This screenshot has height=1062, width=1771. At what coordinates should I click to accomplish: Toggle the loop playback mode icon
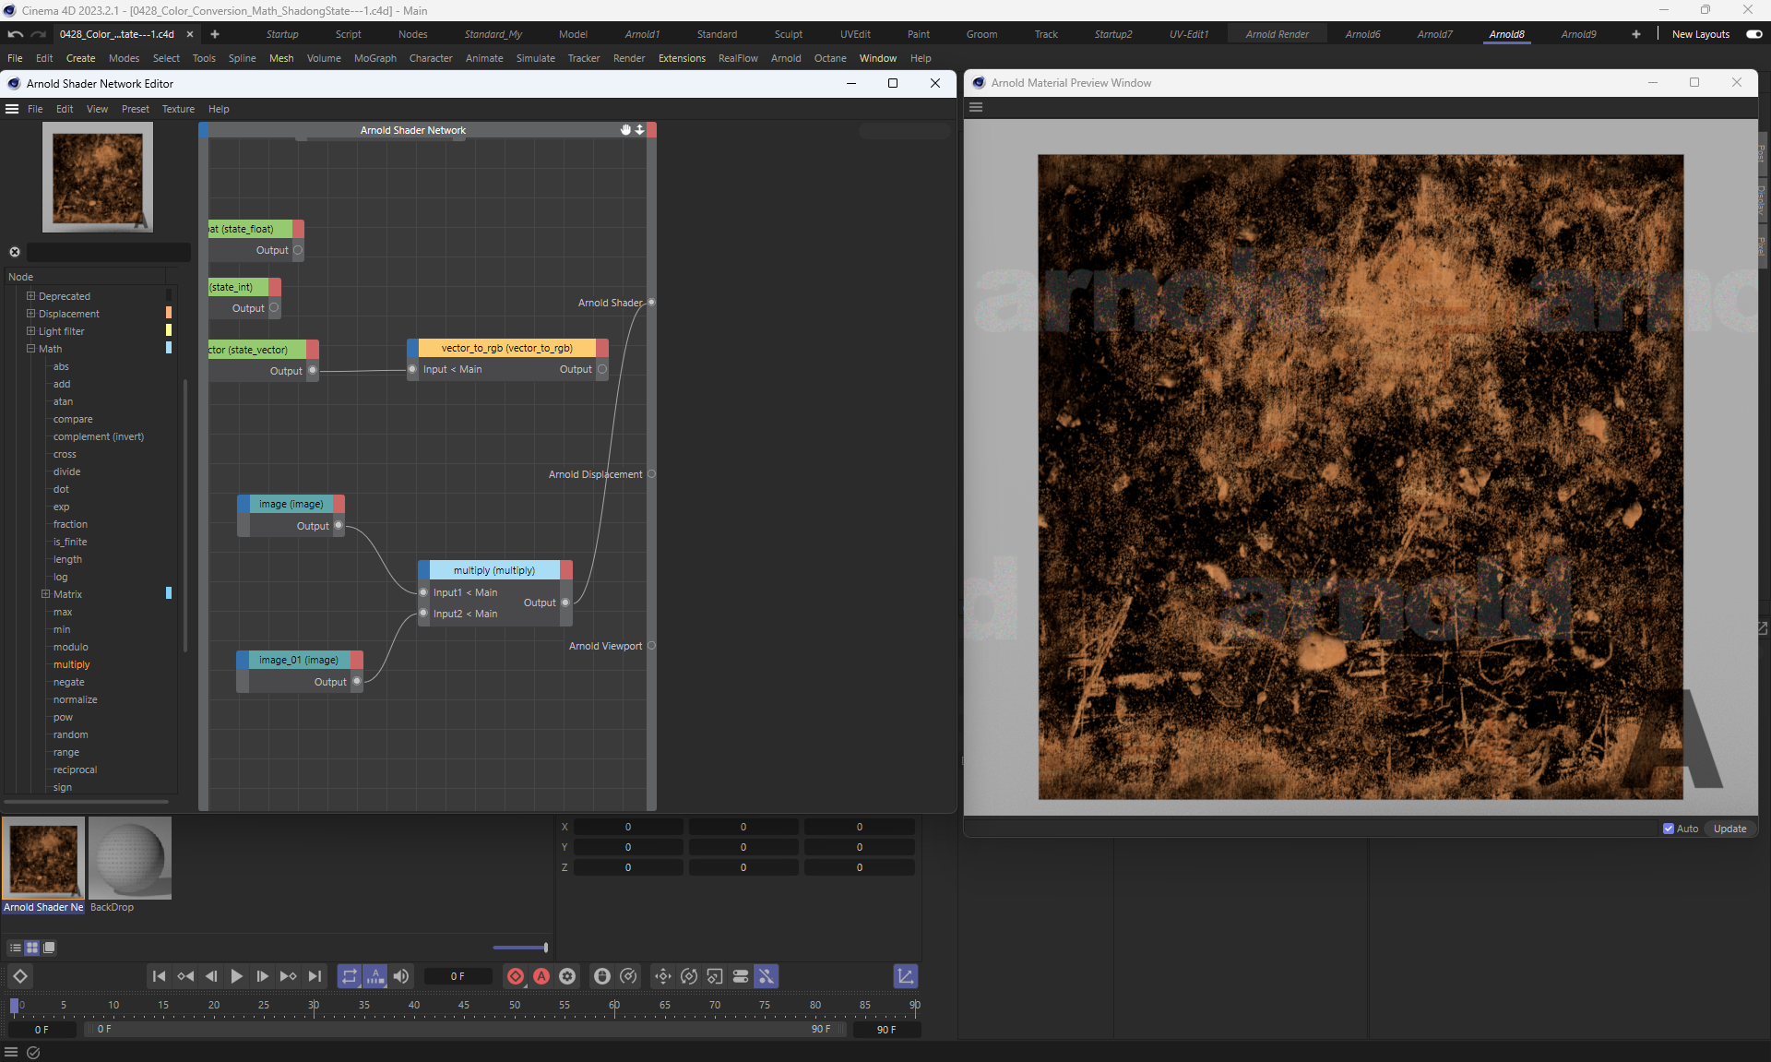(349, 976)
